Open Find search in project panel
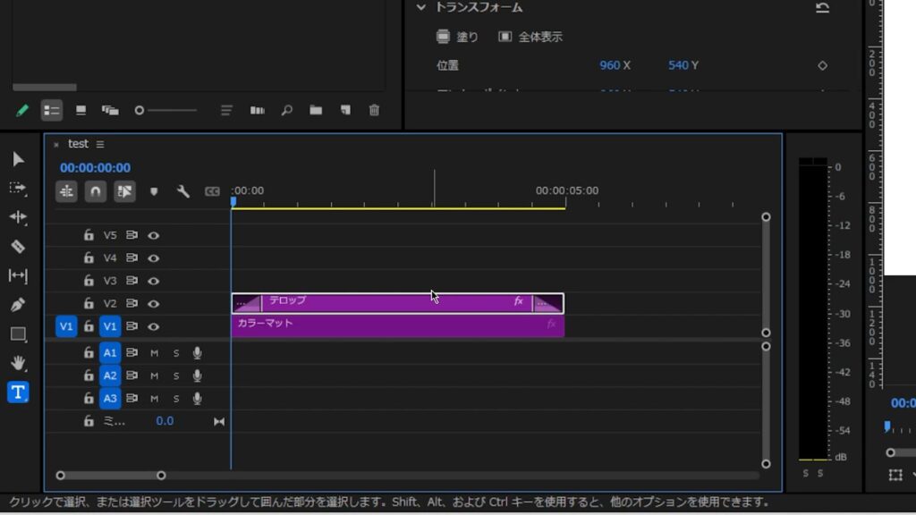This screenshot has width=916, height=515. [287, 110]
